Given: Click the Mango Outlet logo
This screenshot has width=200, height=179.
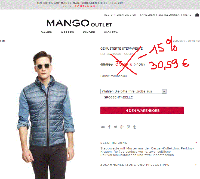Looking at the screenshot, I should [79, 23].
